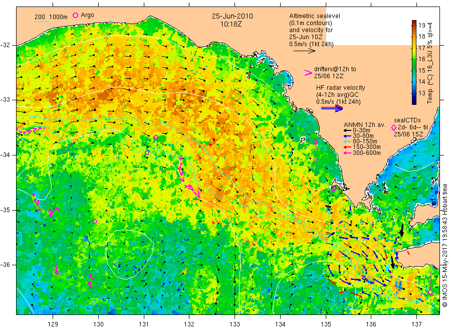This screenshot has width=451, height=331.
Task: Click the black altimetric velocity scale arrow
Action: click(304, 51)
